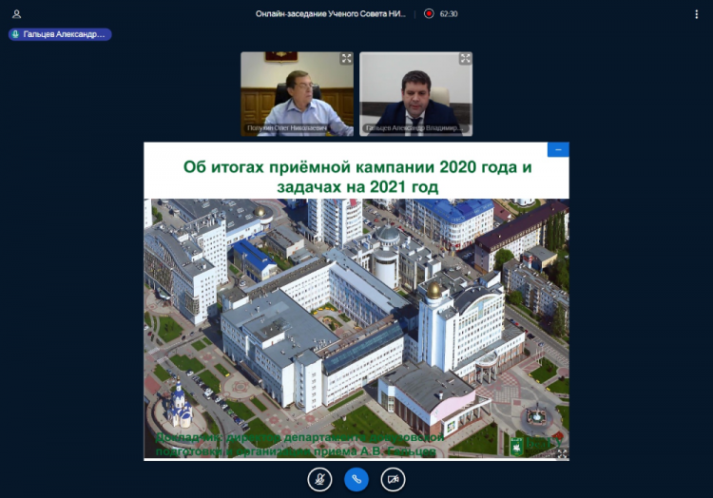This screenshot has height=498, width=713.
Task: Minimize the shared presentation with blue button
Action: (x=558, y=149)
